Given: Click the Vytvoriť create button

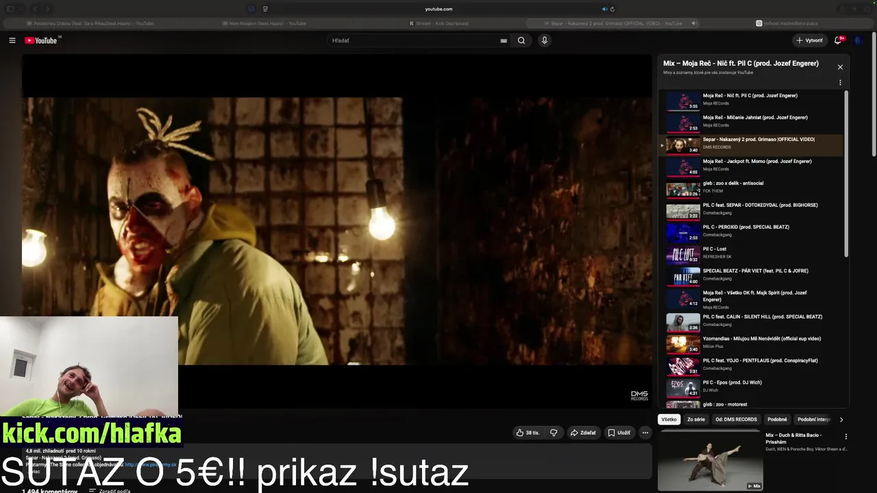Looking at the screenshot, I should (x=809, y=40).
